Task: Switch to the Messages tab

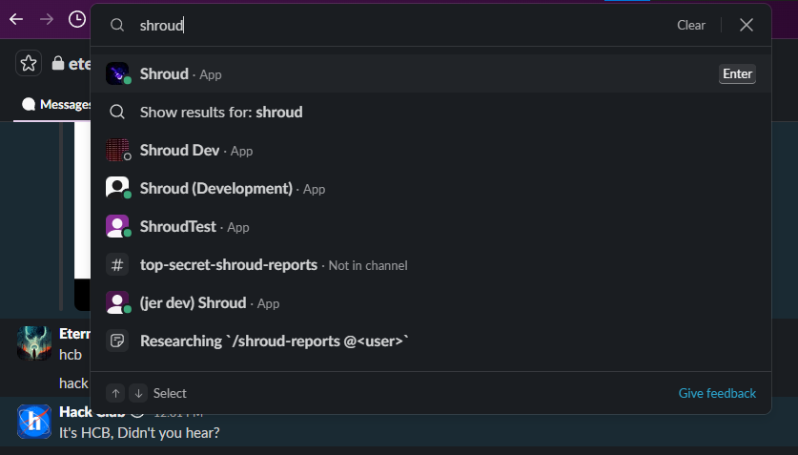Action: pyautogui.click(x=55, y=105)
